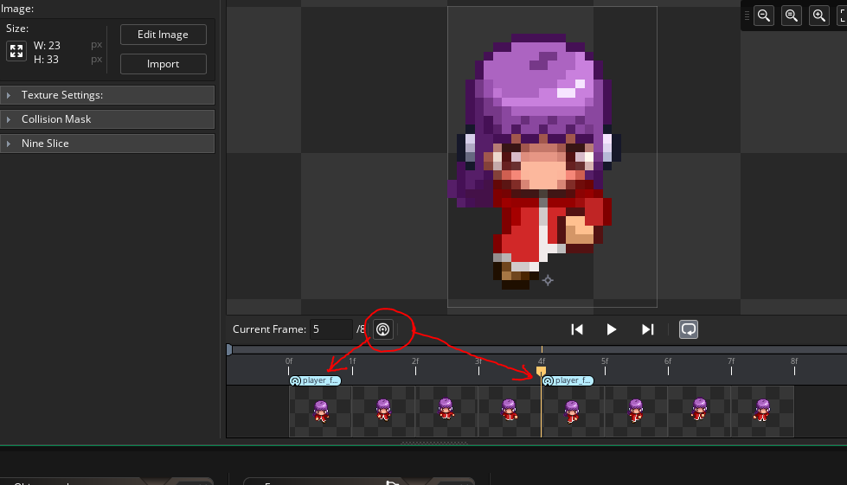This screenshot has width=847, height=485.
Task: Click the zoom out magnifier icon
Action: coord(764,16)
